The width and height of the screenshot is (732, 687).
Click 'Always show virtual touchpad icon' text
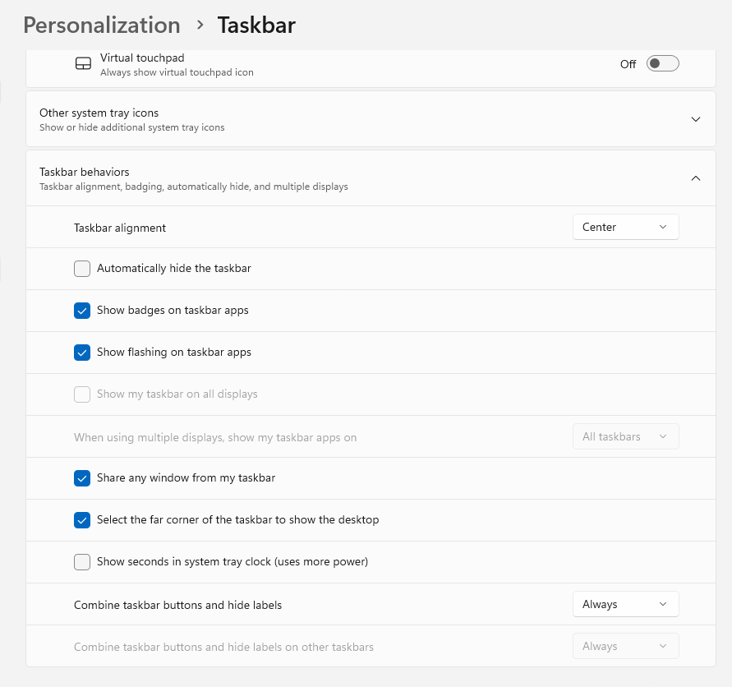click(x=177, y=72)
